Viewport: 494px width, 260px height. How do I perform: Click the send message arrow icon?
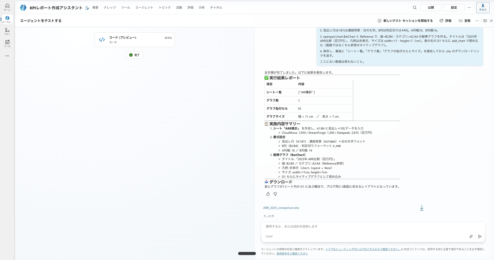pos(480,236)
